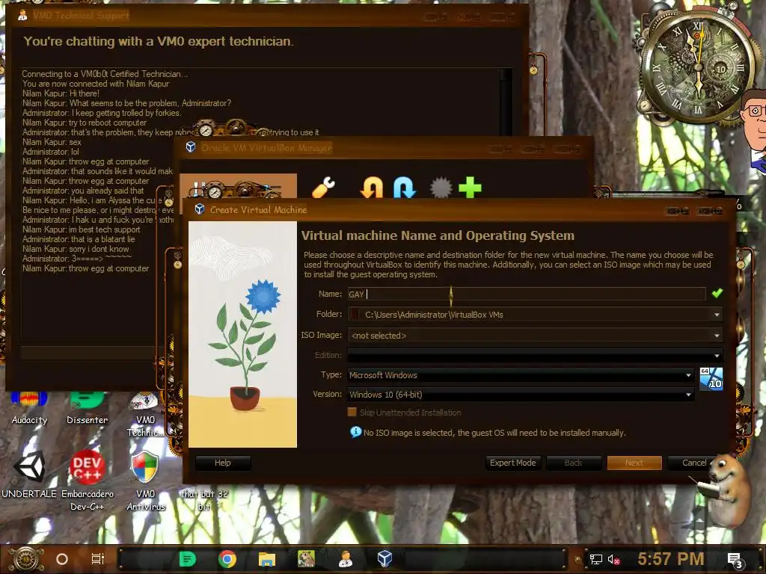Click the steampunk clock widget

coord(698,66)
